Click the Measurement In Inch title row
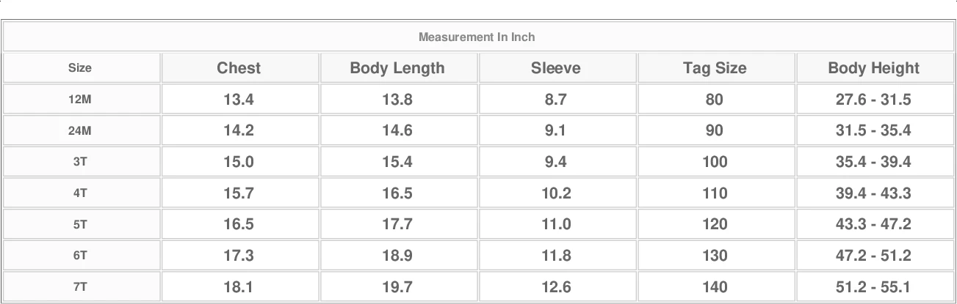 (x=477, y=37)
